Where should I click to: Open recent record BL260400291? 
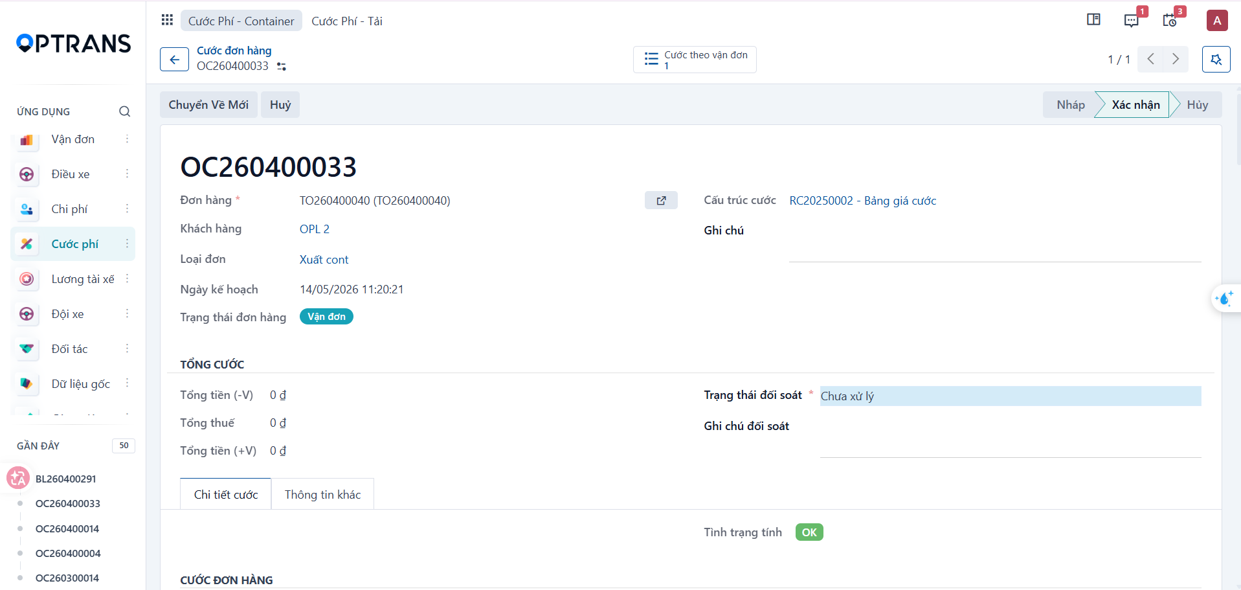click(x=66, y=479)
